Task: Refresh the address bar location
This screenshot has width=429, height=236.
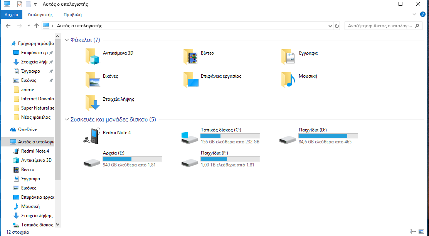Action: click(x=337, y=26)
